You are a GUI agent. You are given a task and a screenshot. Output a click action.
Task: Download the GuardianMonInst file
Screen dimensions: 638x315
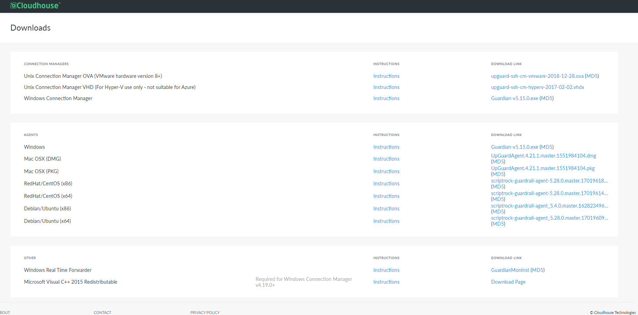(510, 270)
